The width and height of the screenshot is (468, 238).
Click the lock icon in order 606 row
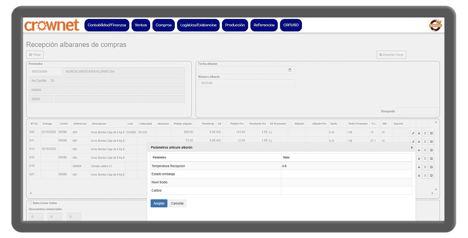tap(419, 133)
